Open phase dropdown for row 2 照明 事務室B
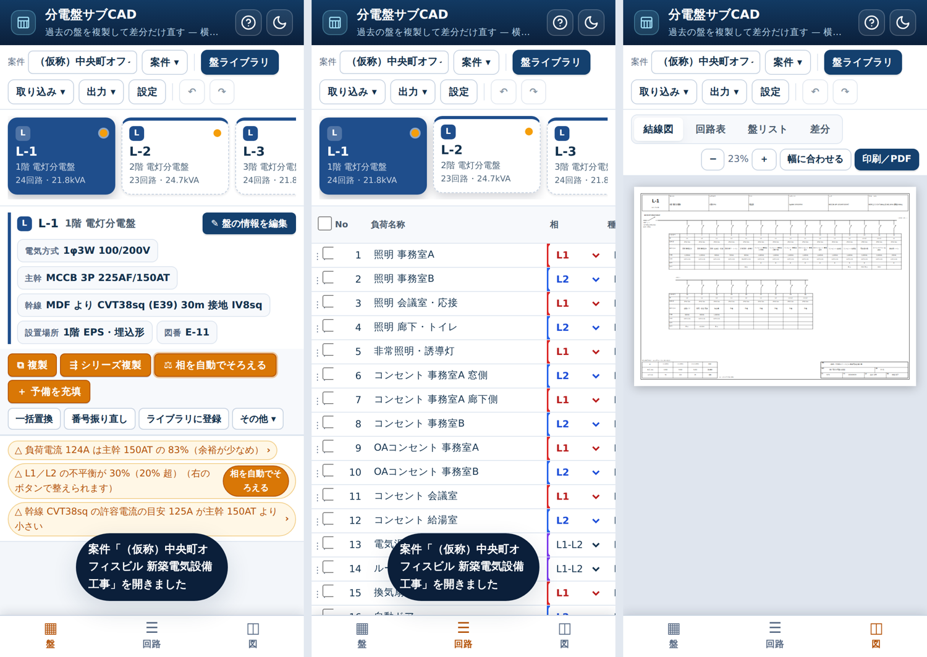The height and width of the screenshot is (657, 927). click(578, 279)
